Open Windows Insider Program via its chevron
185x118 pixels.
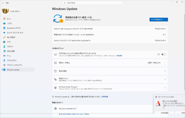click(165, 88)
